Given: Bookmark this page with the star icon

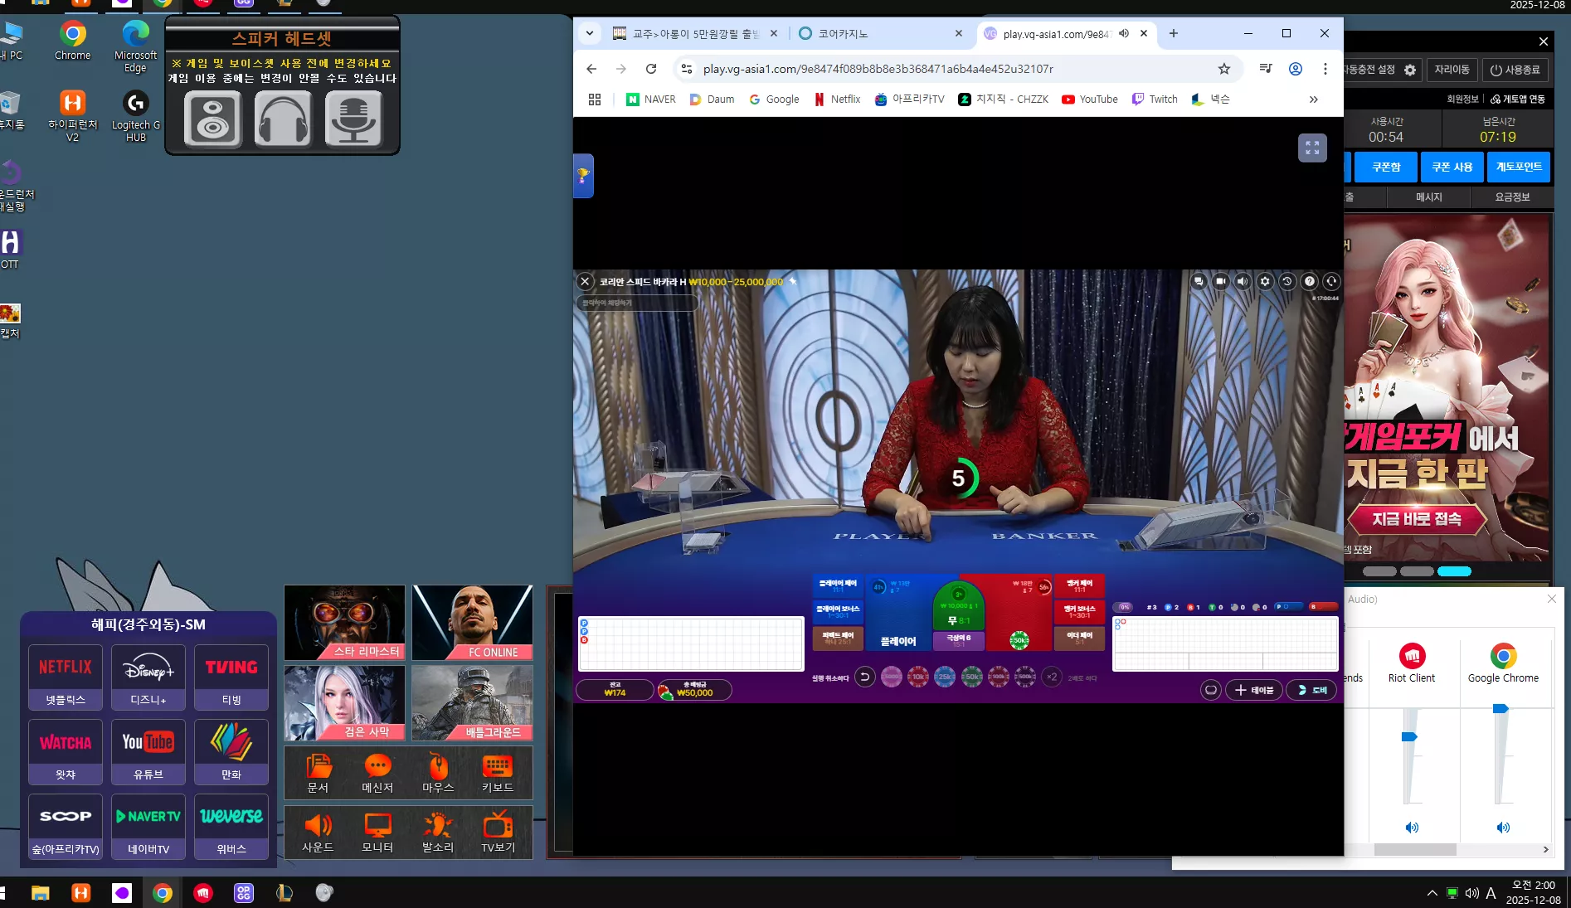Looking at the screenshot, I should [1223, 69].
